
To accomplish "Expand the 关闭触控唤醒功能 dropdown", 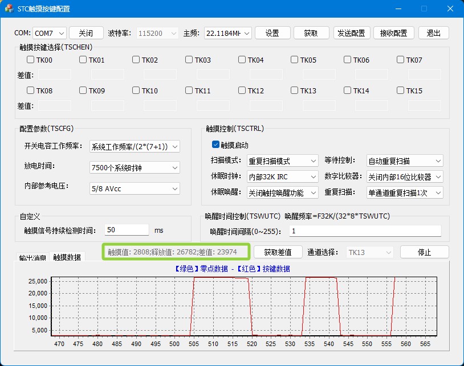I will pos(283,192).
